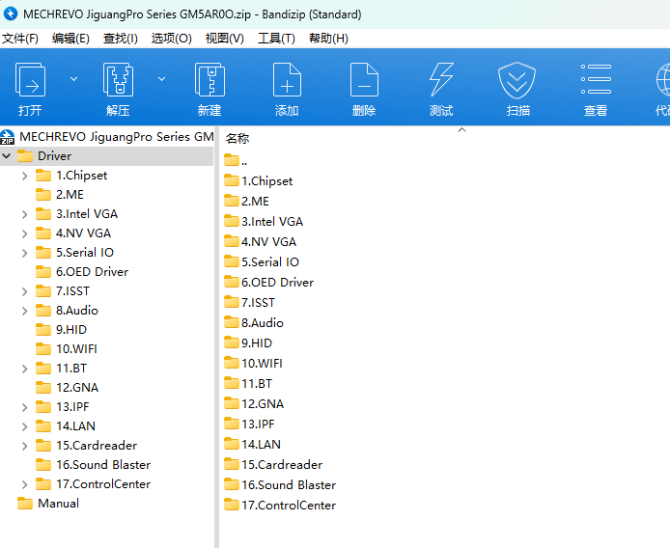This screenshot has height=548, width=670.
Task: Select 17.ControlCenter in the file list
Action: tap(280, 506)
